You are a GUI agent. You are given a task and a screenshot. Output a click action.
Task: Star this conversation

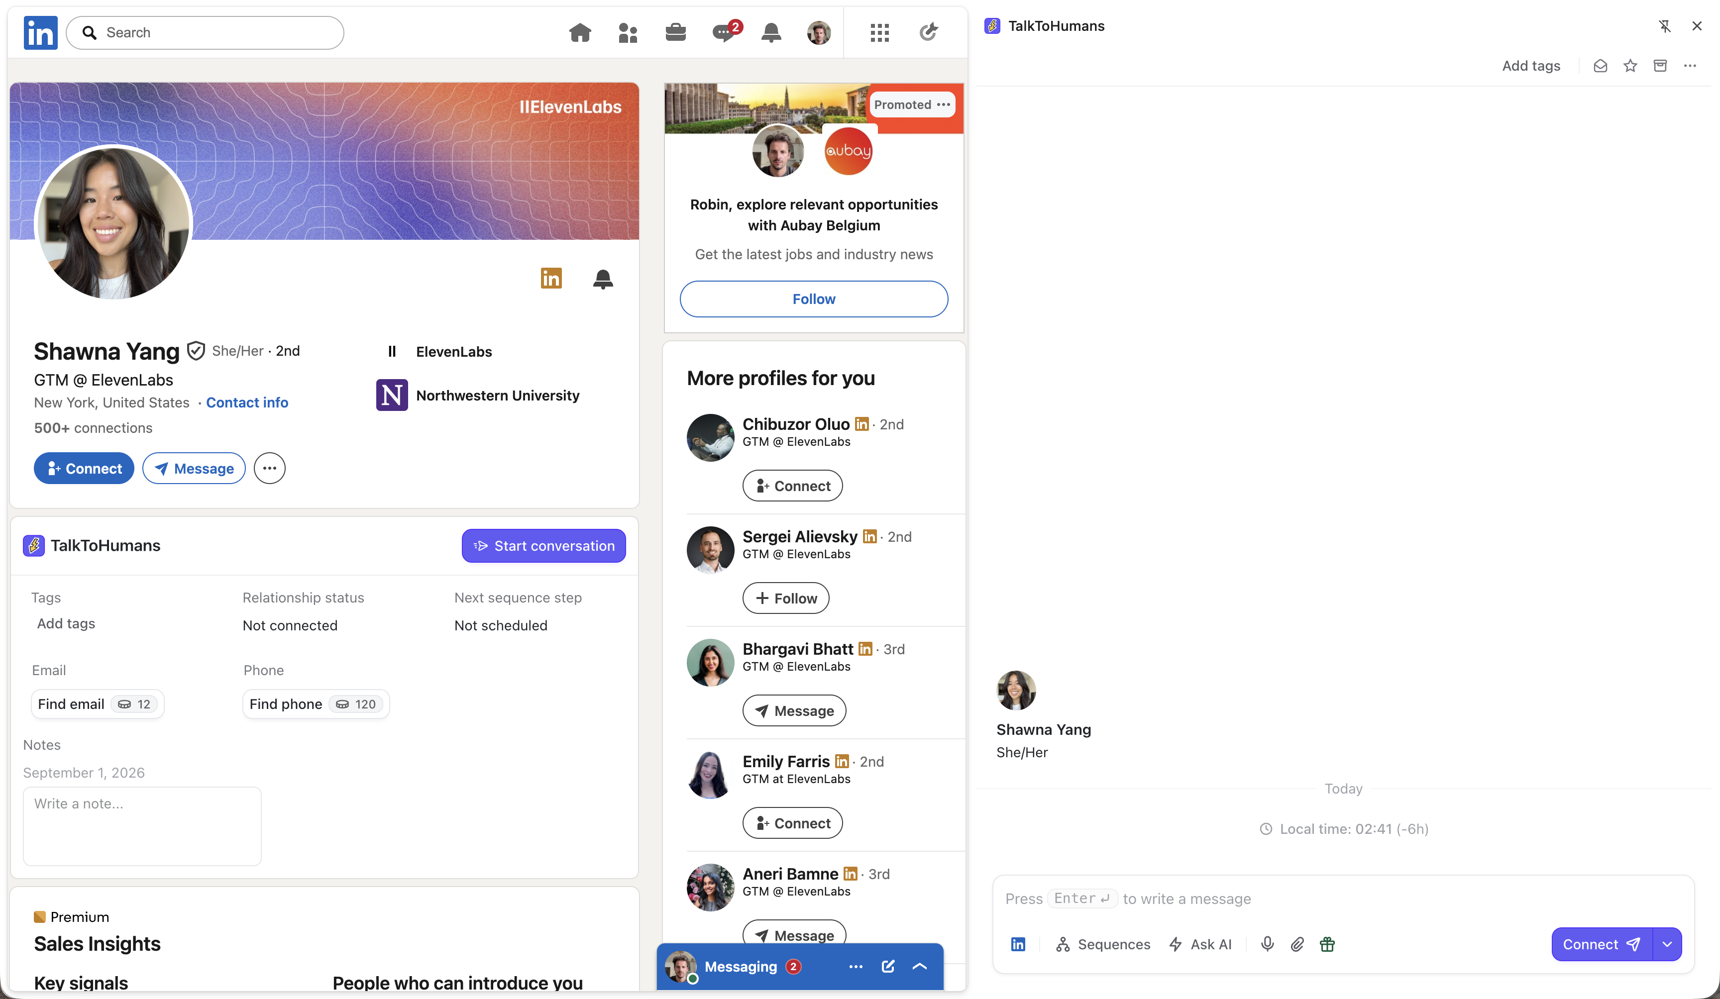tap(1630, 66)
